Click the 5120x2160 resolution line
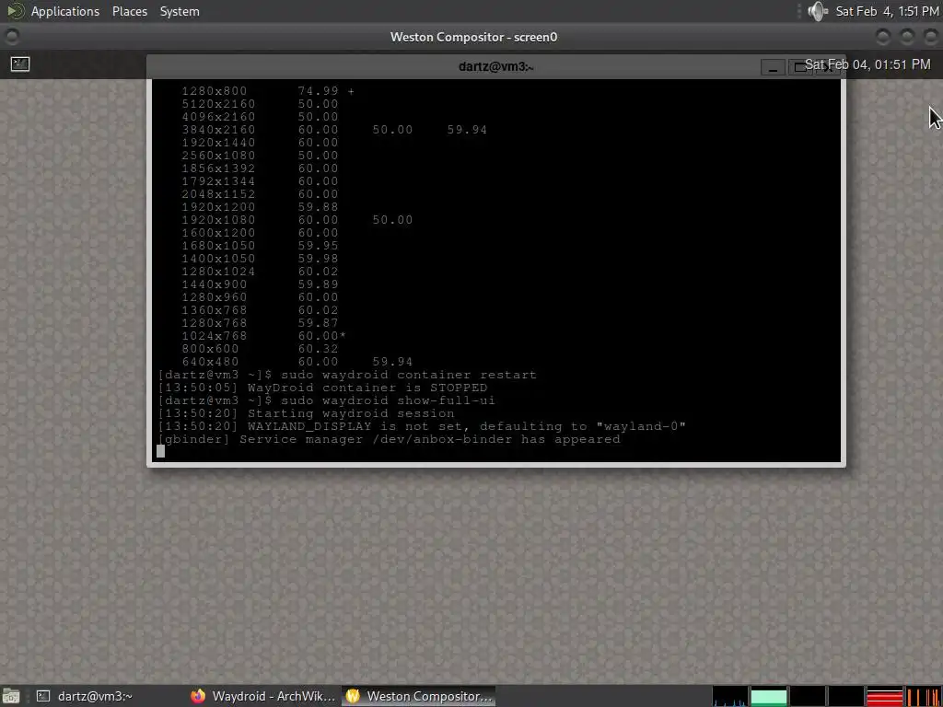 pyautogui.click(x=260, y=104)
